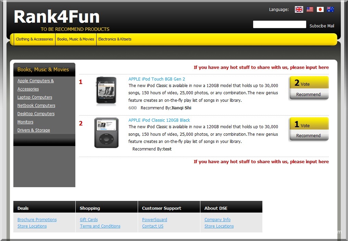Open the iPod Classic black product image

tap(106, 133)
